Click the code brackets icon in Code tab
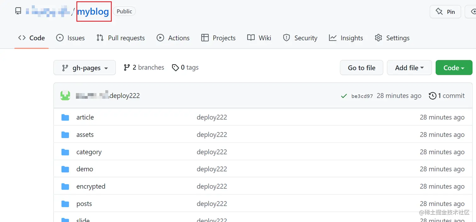The image size is (476, 222). [22, 38]
